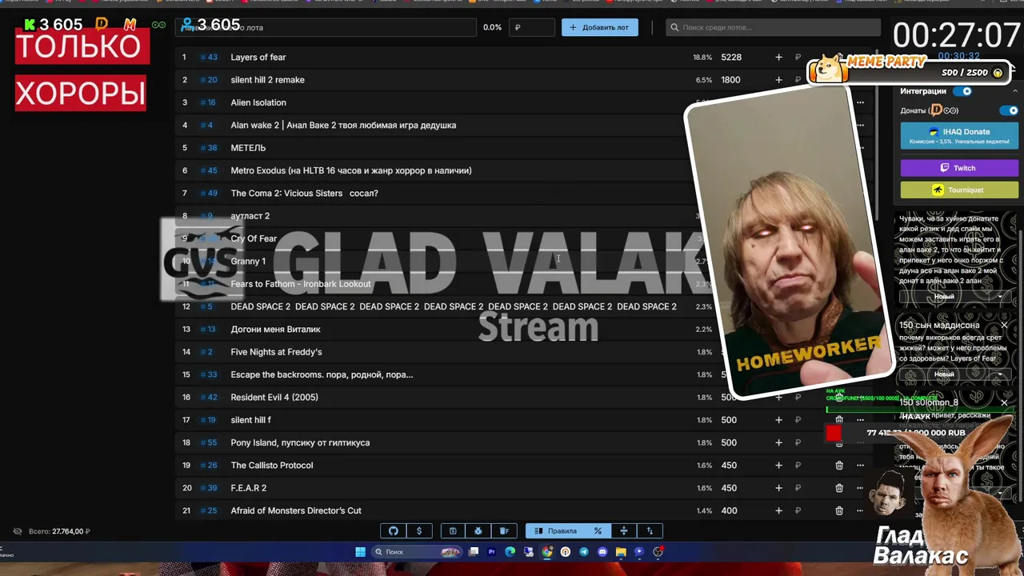Toggle the Интеграции switch

[x=962, y=91]
